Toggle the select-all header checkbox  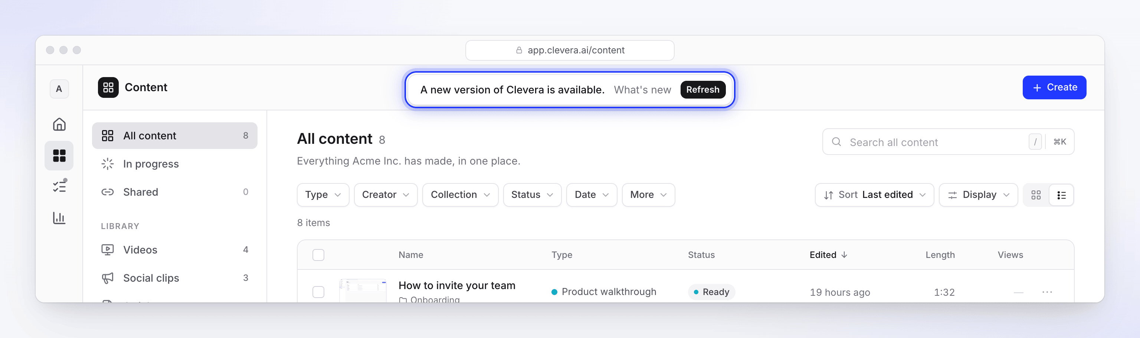pyautogui.click(x=318, y=255)
